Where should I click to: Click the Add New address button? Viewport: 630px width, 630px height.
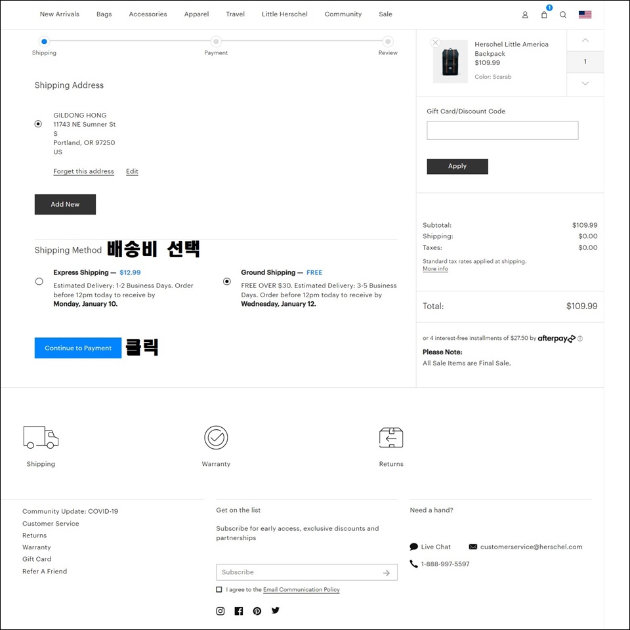tap(65, 205)
